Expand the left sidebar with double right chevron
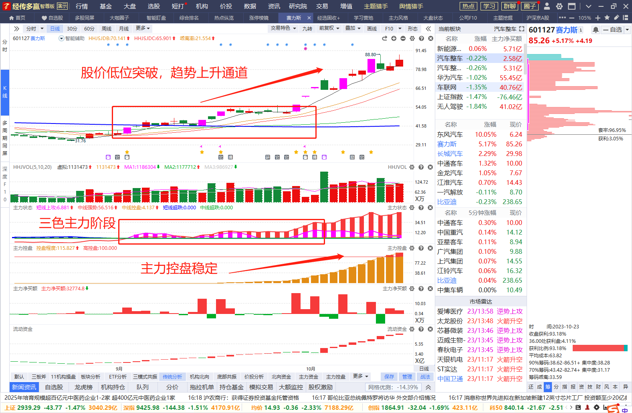The height and width of the screenshot is (413, 632). (x=16, y=28)
